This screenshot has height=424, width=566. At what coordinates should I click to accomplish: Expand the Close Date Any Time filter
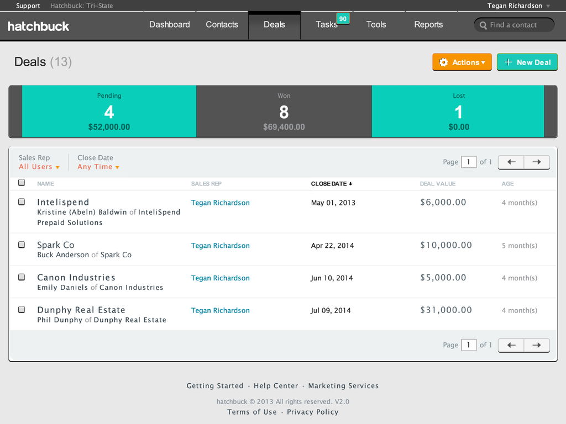(98, 167)
